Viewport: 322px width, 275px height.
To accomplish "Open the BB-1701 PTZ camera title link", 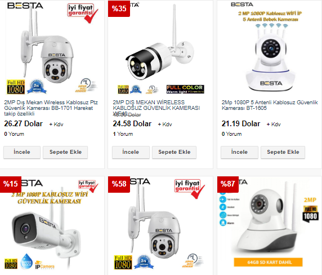I will pos(51,108).
